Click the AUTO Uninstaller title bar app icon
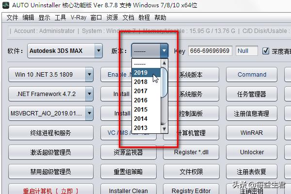This screenshot has width=291, height=194. tap(6, 5)
